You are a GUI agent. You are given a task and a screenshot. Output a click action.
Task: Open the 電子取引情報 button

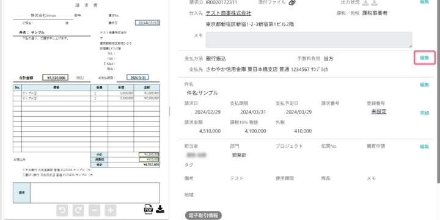coord(204,216)
